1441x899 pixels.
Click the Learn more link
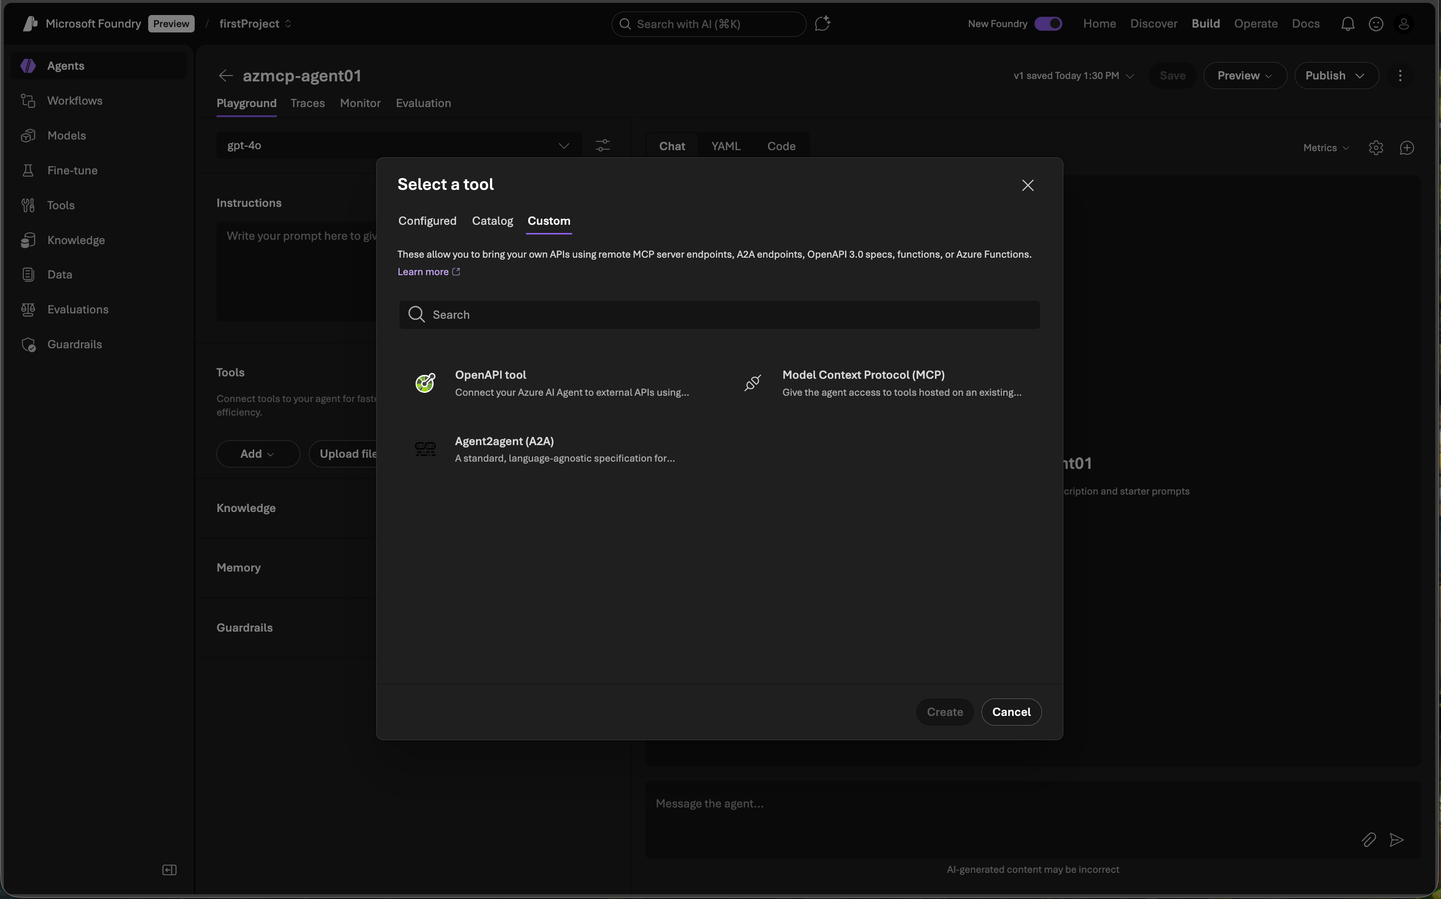[424, 272]
